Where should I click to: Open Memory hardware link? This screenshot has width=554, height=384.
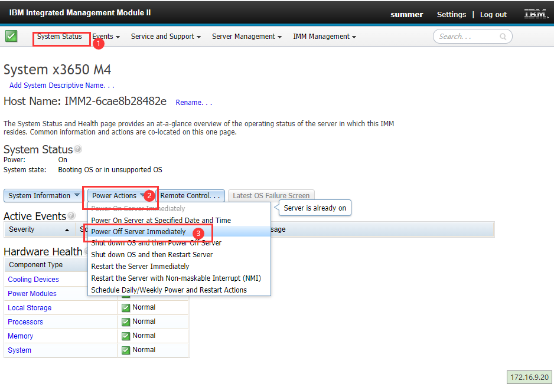click(x=21, y=336)
